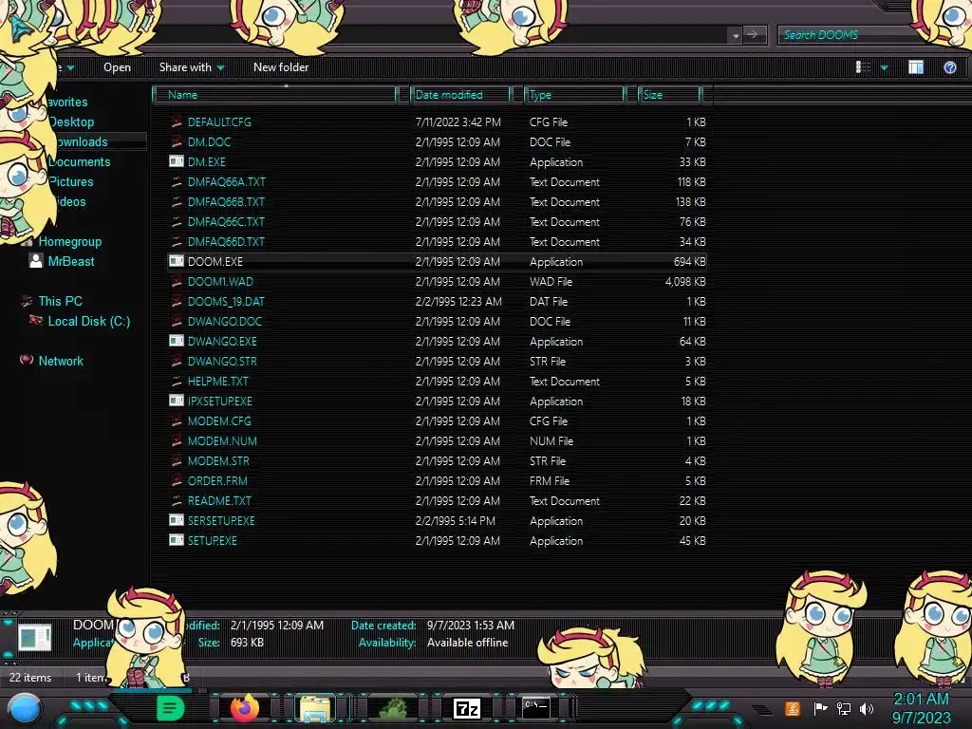
Task: Click the Open toolbar button
Action: pos(117,67)
